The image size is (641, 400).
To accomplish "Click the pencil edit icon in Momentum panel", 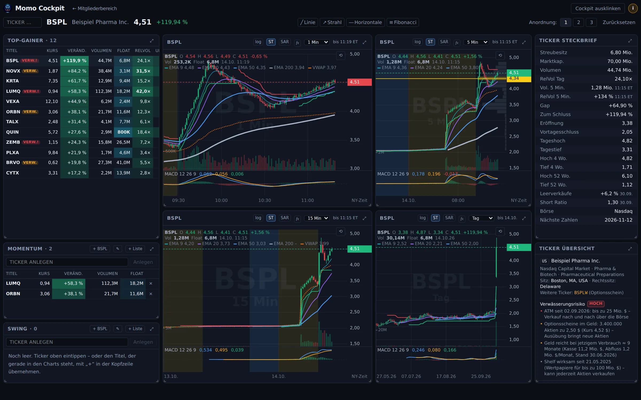I will coord(118,249).
